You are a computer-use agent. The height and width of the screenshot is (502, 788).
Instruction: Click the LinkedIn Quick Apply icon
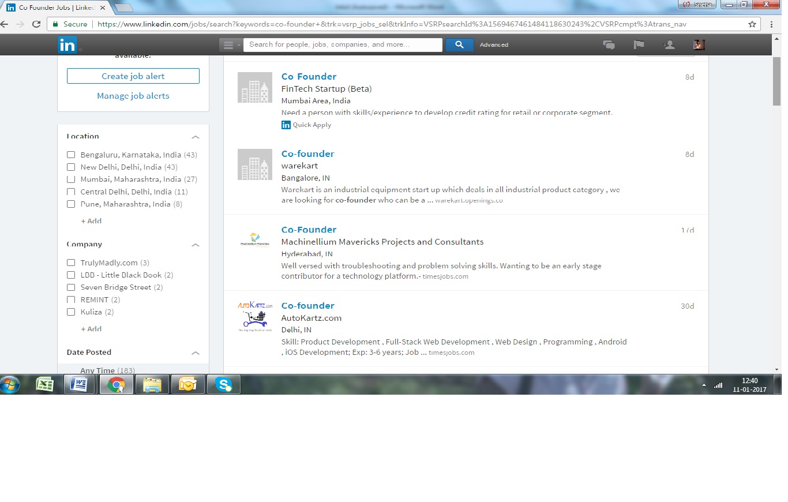coord(286,125)
